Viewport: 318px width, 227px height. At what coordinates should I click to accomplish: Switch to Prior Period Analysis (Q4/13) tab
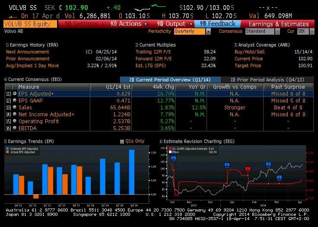pos(267,80)
